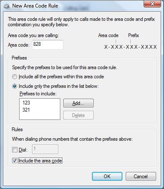
Task: Select prefix 321 in the list
Action: point(26,110)
